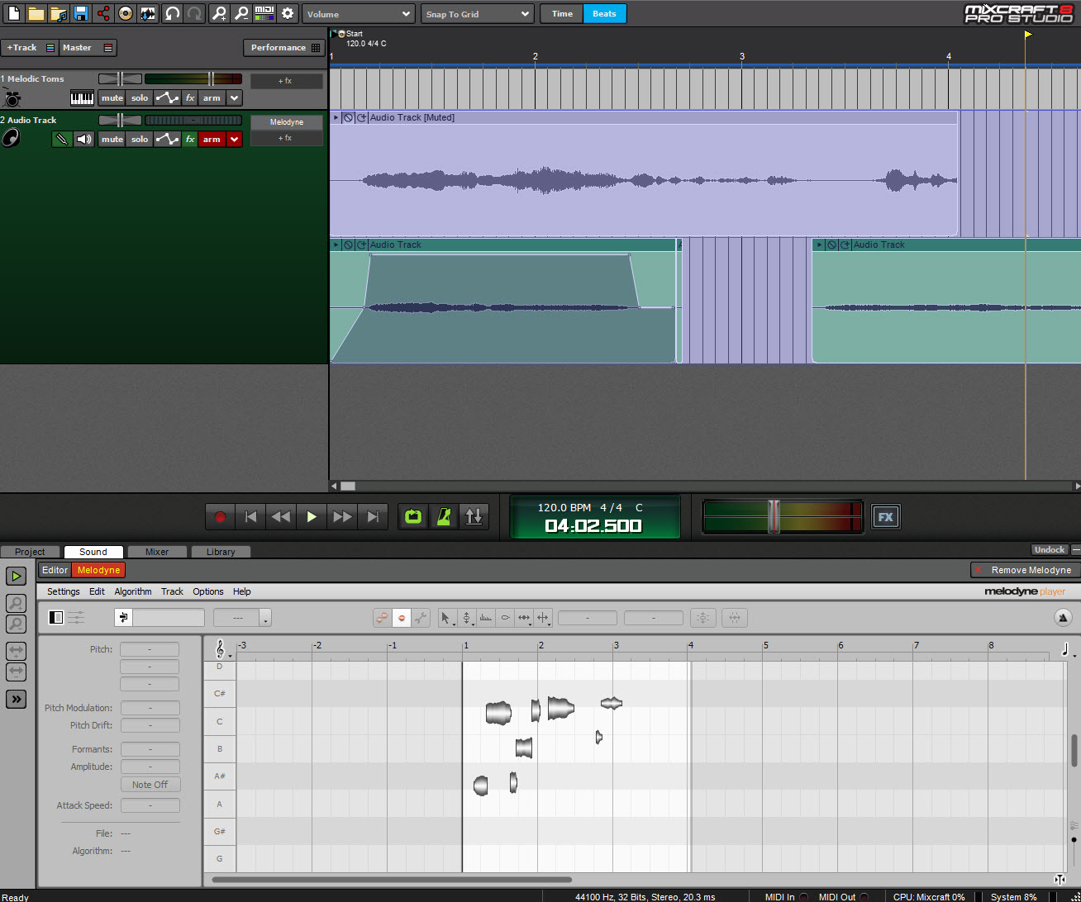The height and width of the screenshot is (902, 1081).
Task: Click the burn CD disc icon
Action: [126, 13]
